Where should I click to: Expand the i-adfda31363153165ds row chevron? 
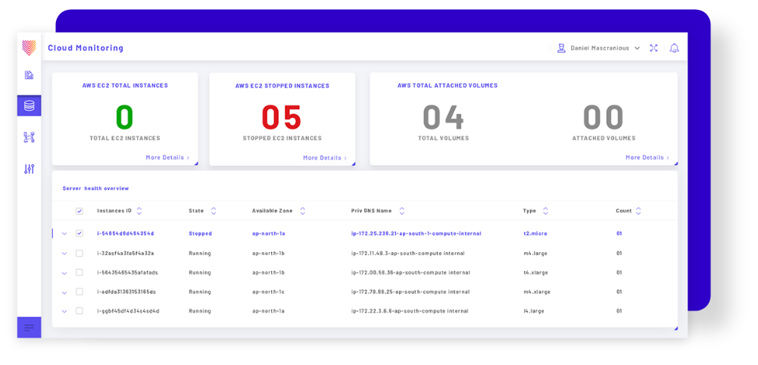pos(64,292)
